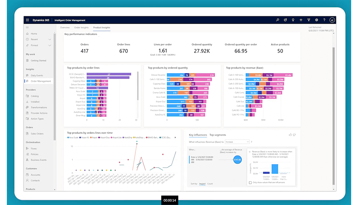Click the add (+) icon in the header
This screenshot has height=205, width=358.
301,20
